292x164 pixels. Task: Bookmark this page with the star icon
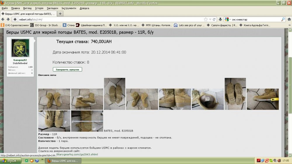coord(206,19)
